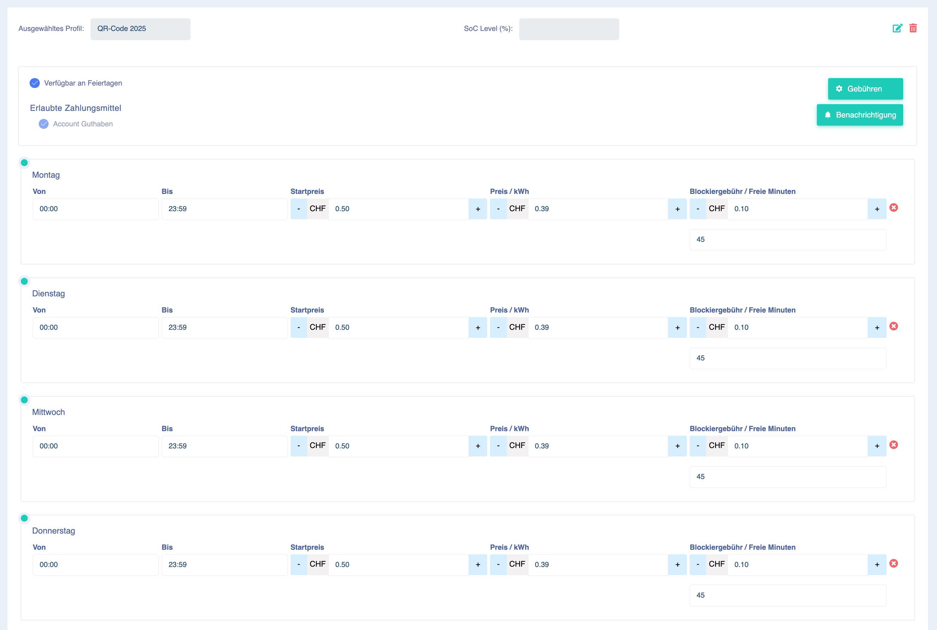Click the green edit profile icon

897,28
